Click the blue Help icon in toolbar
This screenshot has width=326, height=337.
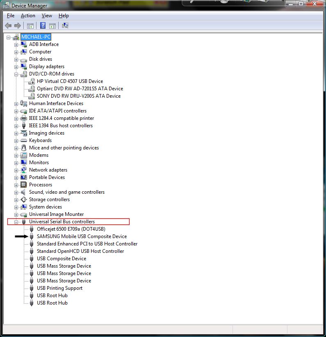[43, 26]
